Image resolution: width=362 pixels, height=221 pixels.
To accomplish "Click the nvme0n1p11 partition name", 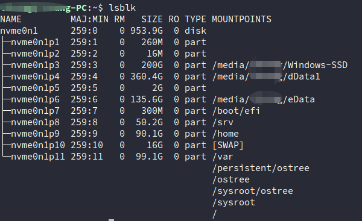I will (38, 157).
